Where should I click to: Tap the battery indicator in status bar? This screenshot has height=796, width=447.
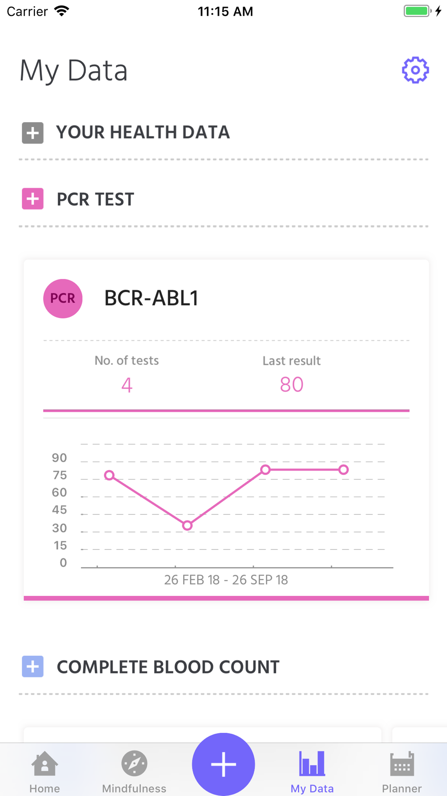click(417, 11)
